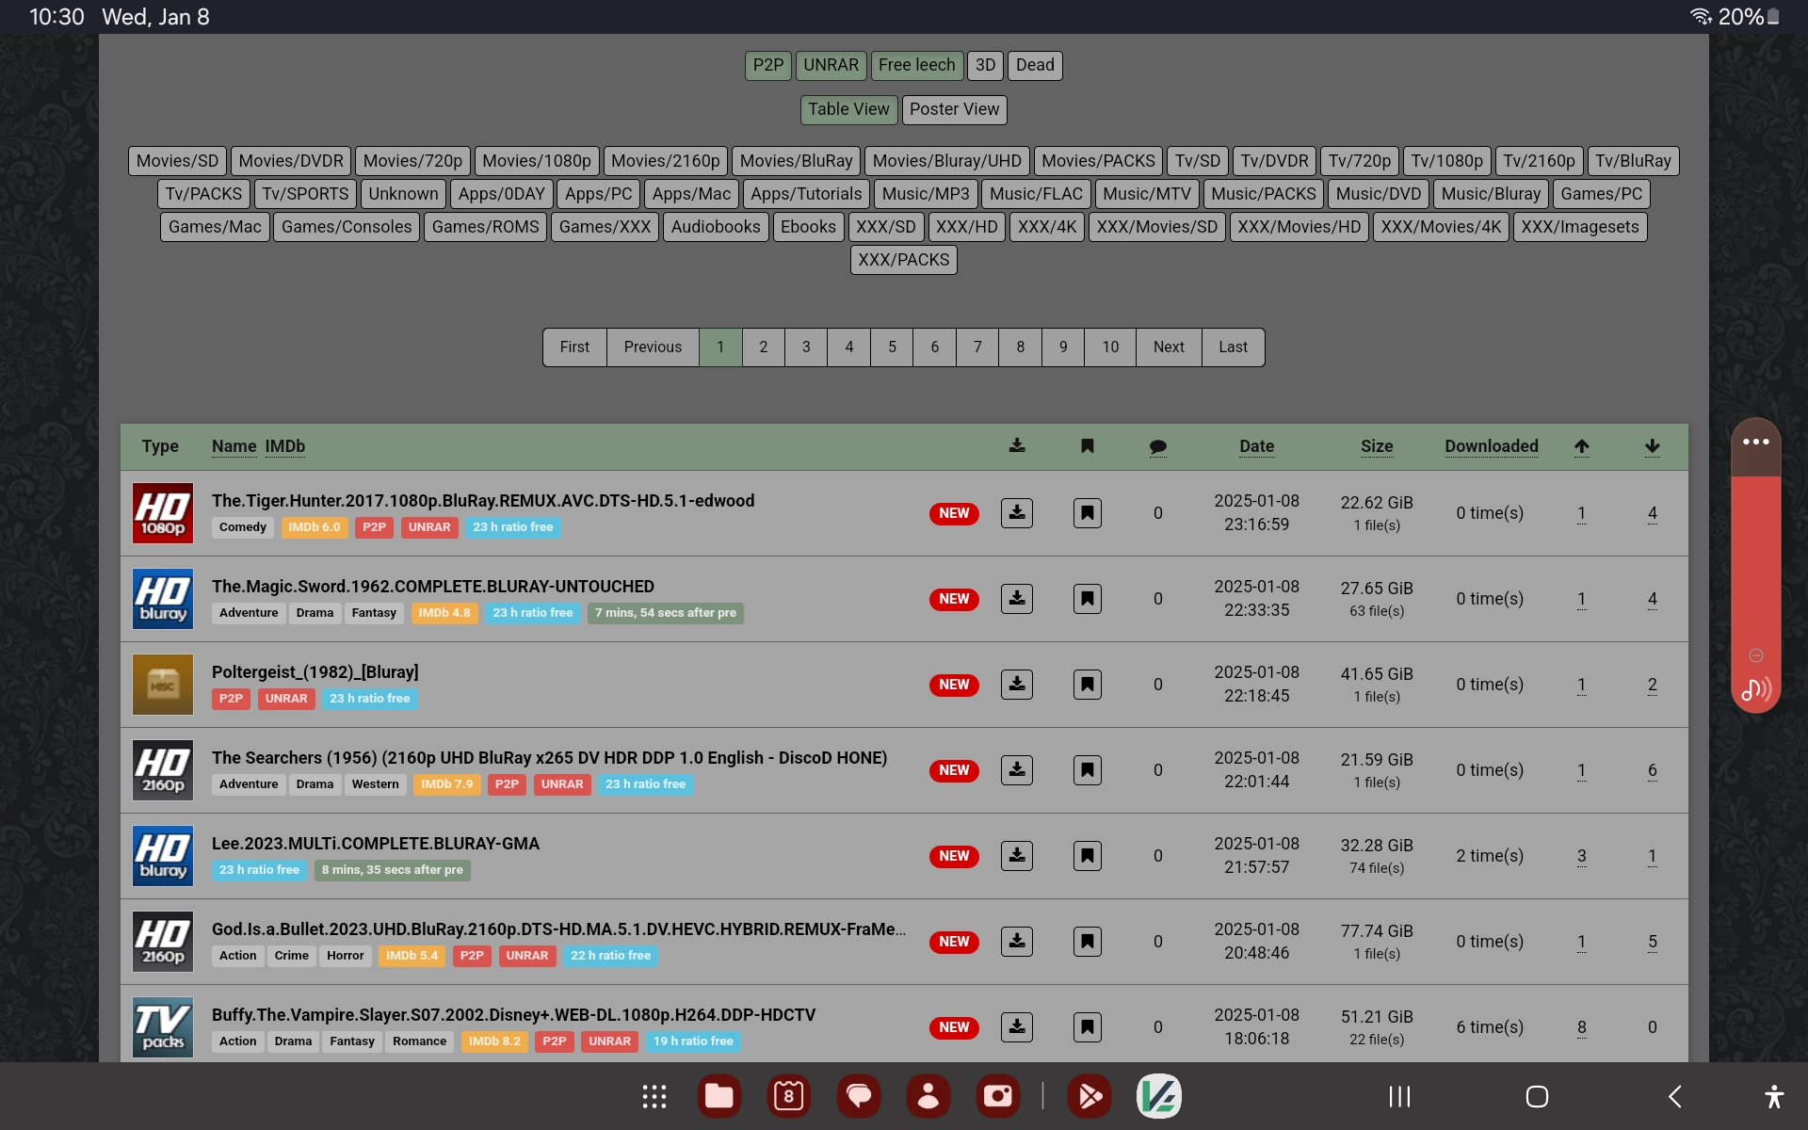1808x1130 pixels.
Task: Sort by comments bubble column header
Action: pyautogui.click(x=1157, y=446)
